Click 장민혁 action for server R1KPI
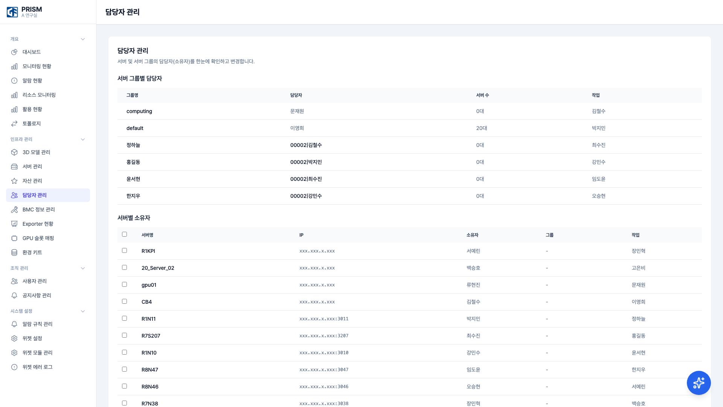 (x=639, y=251)
